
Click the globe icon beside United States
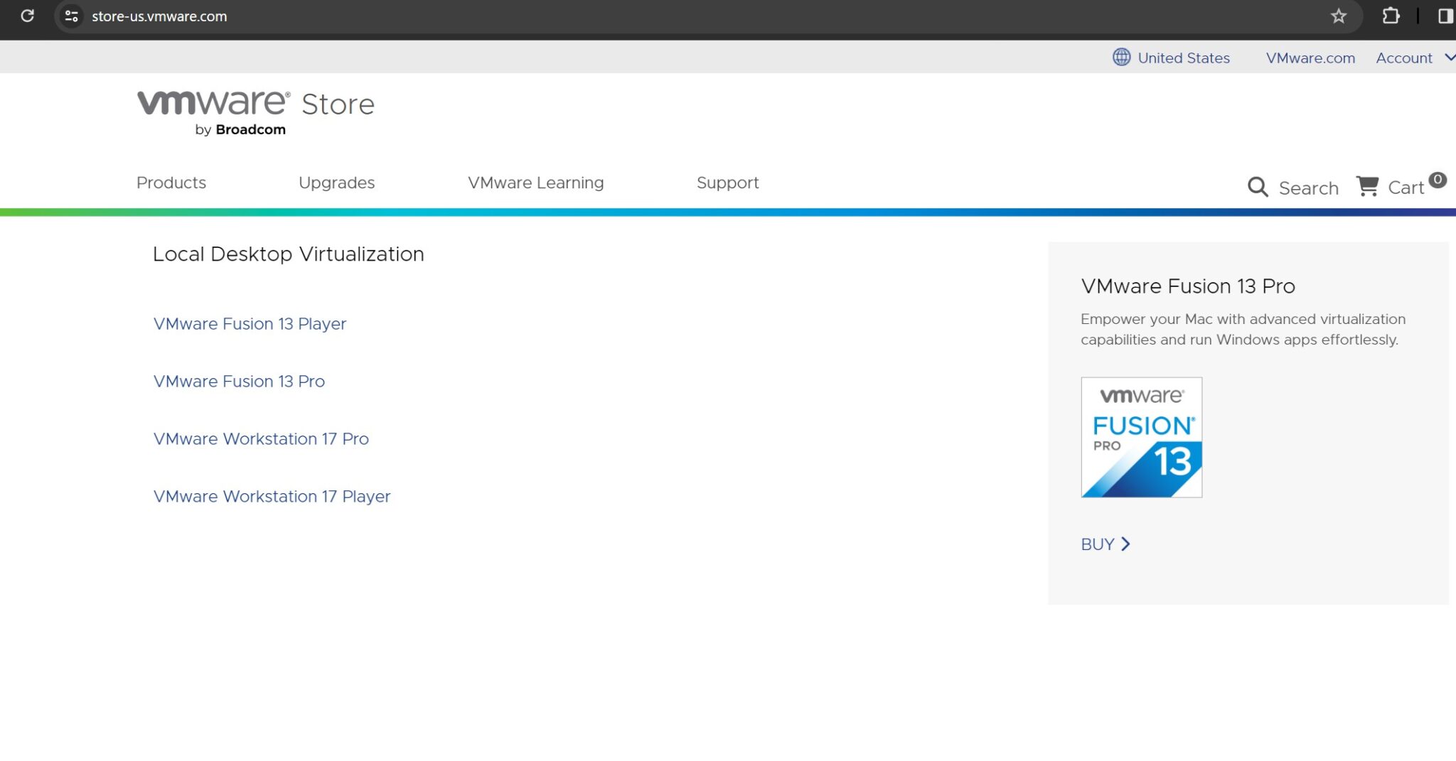(x=1121, y=57)
